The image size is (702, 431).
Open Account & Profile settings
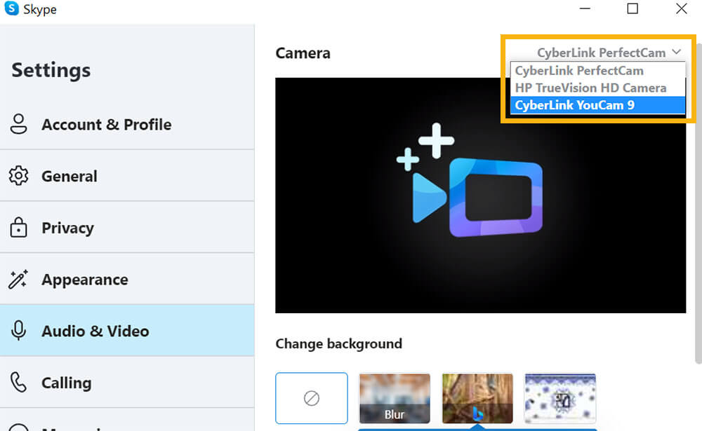pos(127,124)
